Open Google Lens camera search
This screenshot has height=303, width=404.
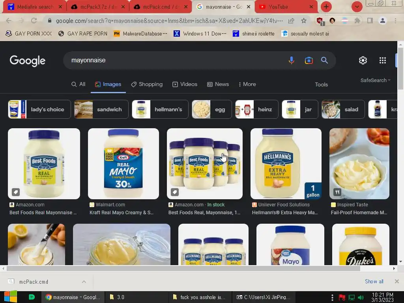pyautogui.click(x=309, y=60)
